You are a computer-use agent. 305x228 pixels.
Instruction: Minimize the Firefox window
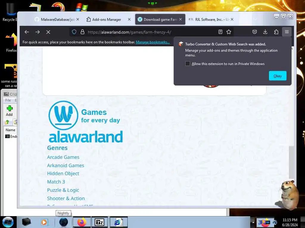[x=276, y=17]
